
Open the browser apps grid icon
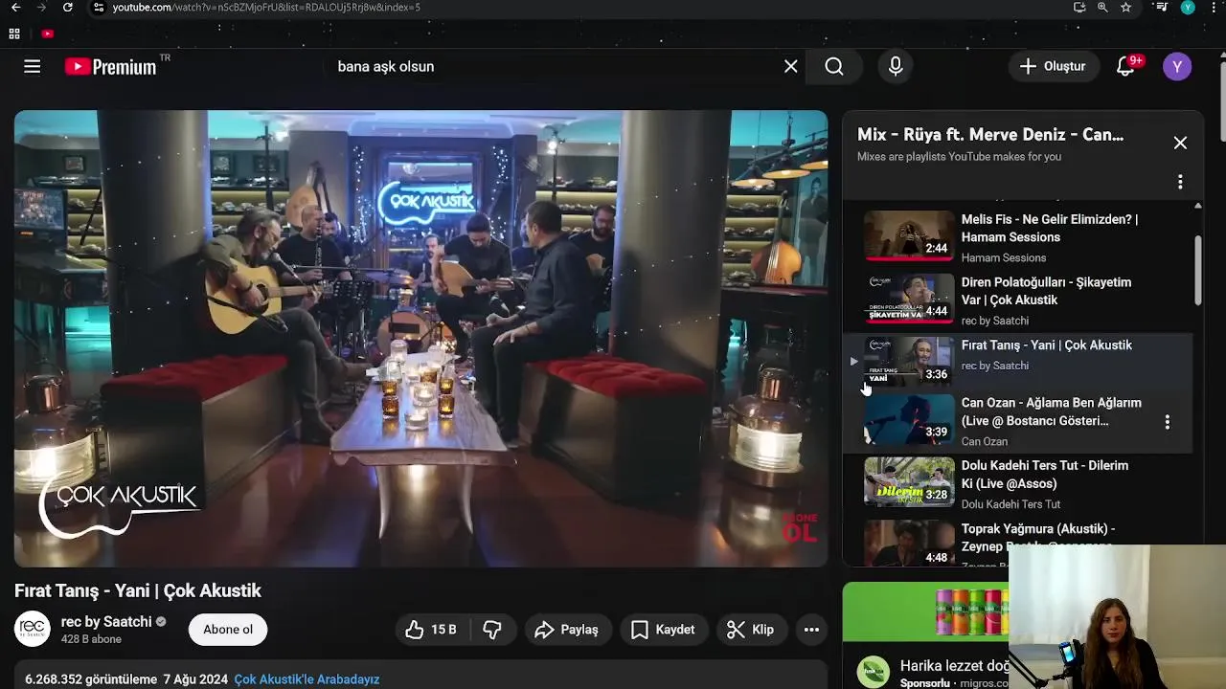[x=14, y=33]
